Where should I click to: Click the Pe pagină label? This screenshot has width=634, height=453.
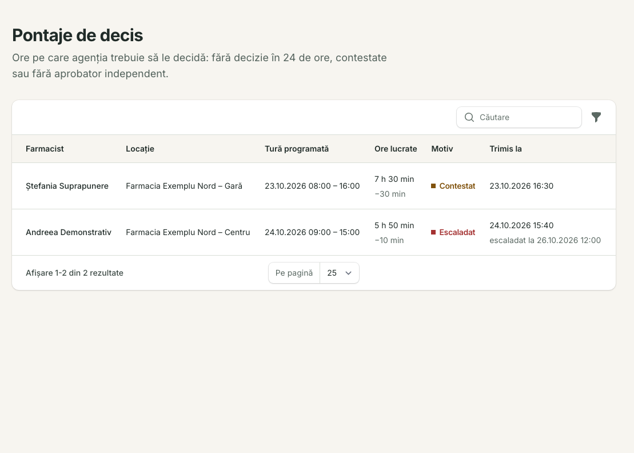tap(294, 273)
